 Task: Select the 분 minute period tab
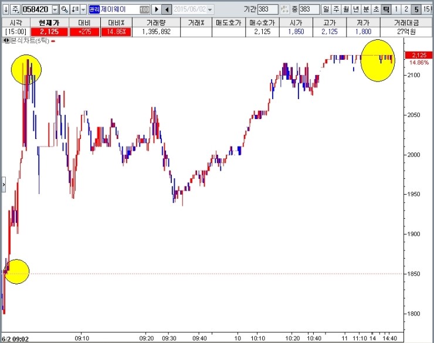(366, 9)
